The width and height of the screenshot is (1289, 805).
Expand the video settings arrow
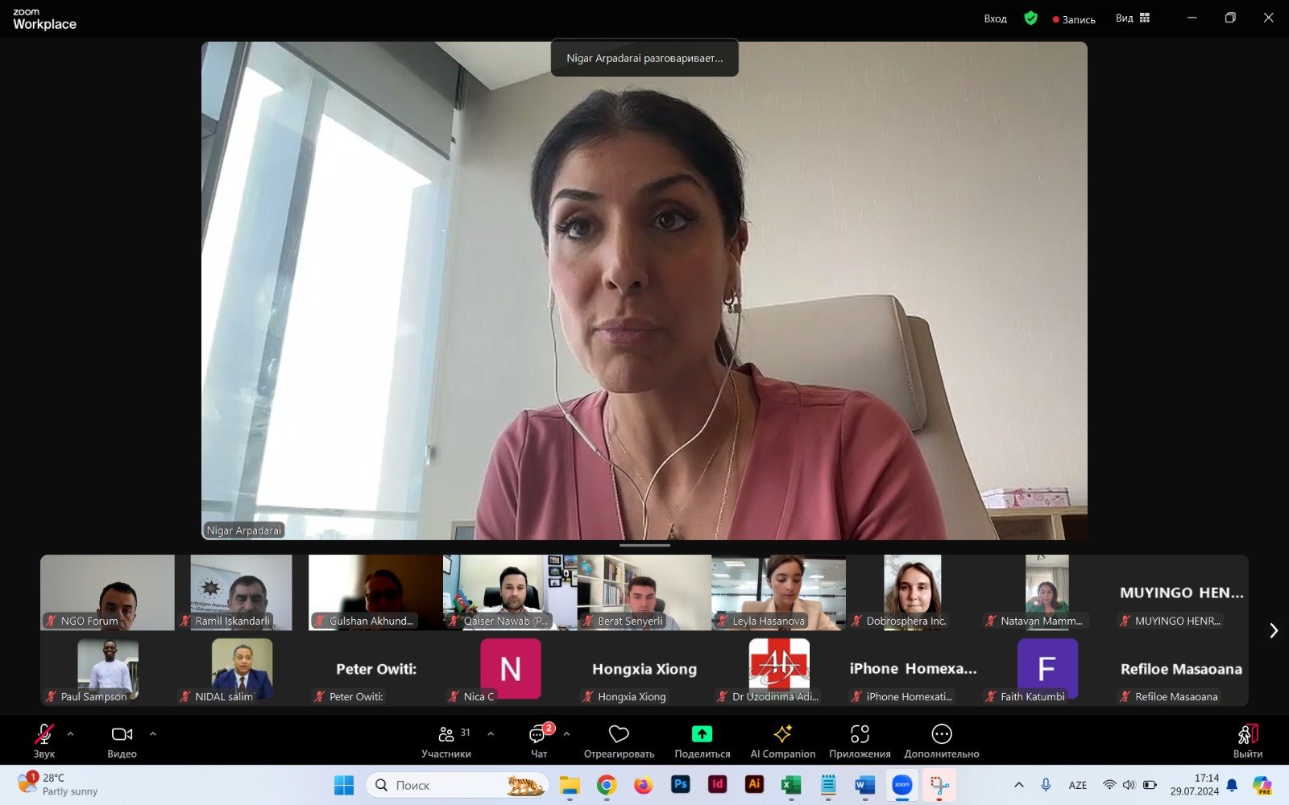[153, 734]
